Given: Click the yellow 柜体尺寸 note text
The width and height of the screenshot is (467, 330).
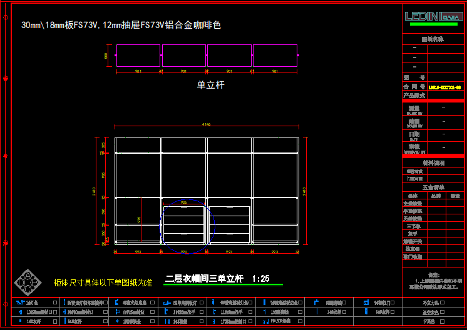Looking at the screenshot, I should (103, 283).
